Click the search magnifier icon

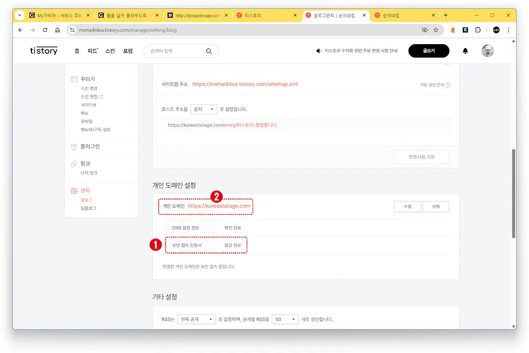[x=209, y=51]
